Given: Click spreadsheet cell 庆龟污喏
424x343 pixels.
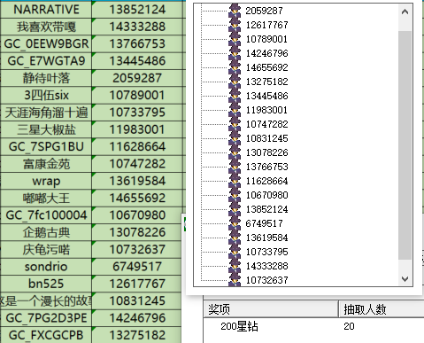Looking at the screenshot, I should [x=46, y=249].
